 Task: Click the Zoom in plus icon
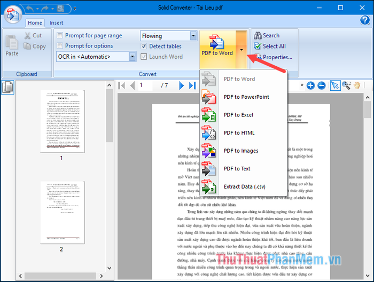pos(310,85)
